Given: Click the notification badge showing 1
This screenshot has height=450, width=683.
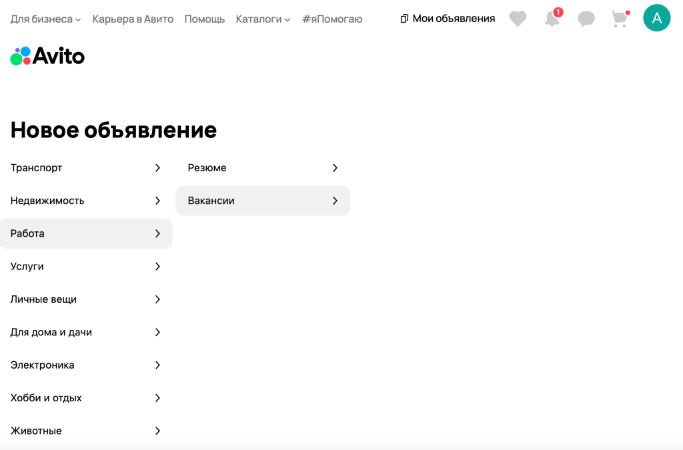Looking at the screenshot, I should (559, 11).
